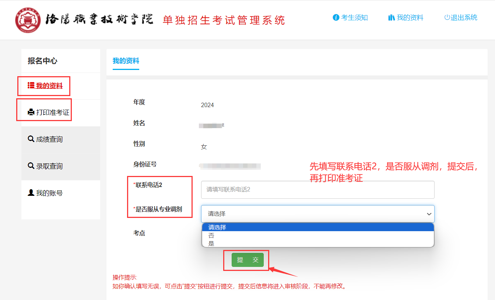Switch to the 我的资料 tab in the content panel

[126, 61]
